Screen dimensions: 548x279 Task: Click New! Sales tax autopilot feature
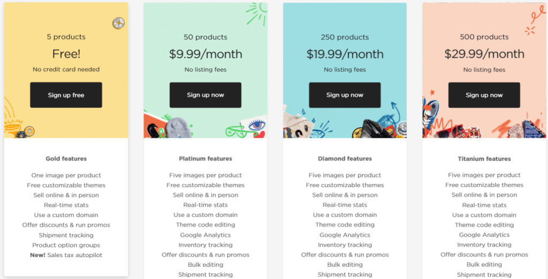pyautogui.click(x=66, y=255)
